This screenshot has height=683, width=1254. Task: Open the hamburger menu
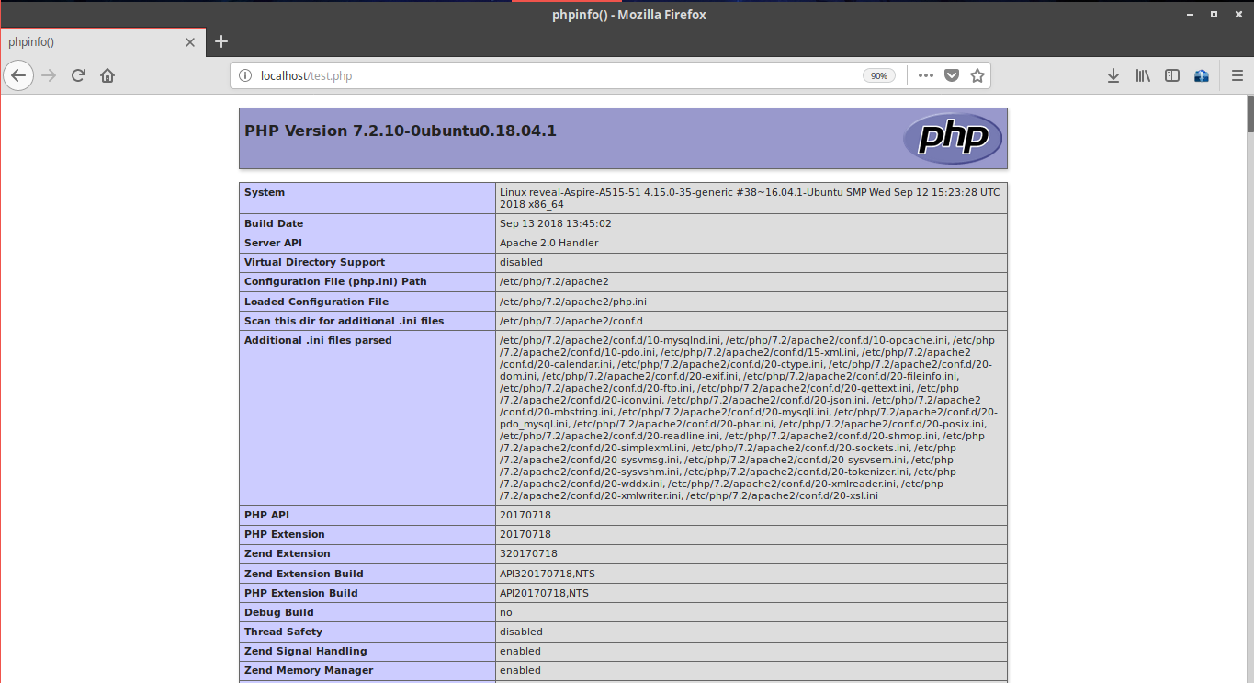[x=1237, y=75]
